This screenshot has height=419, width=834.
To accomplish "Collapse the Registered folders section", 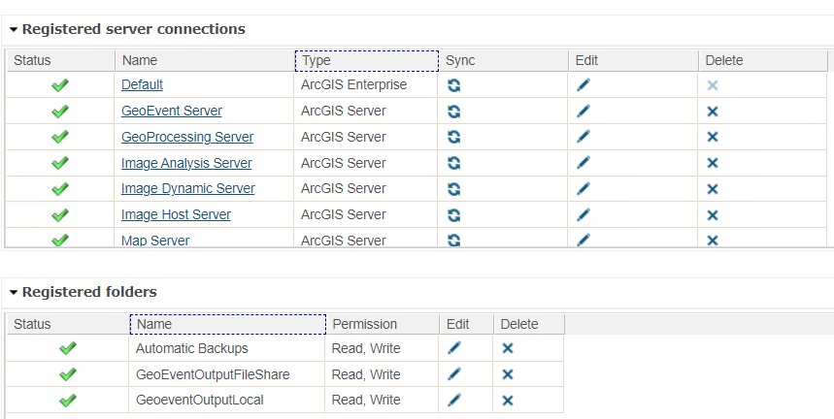I will coord(14,293).
